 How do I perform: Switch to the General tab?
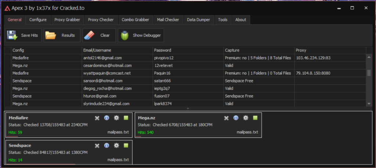coord(15,20)
